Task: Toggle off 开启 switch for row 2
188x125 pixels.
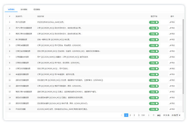Action: point(154,28)
